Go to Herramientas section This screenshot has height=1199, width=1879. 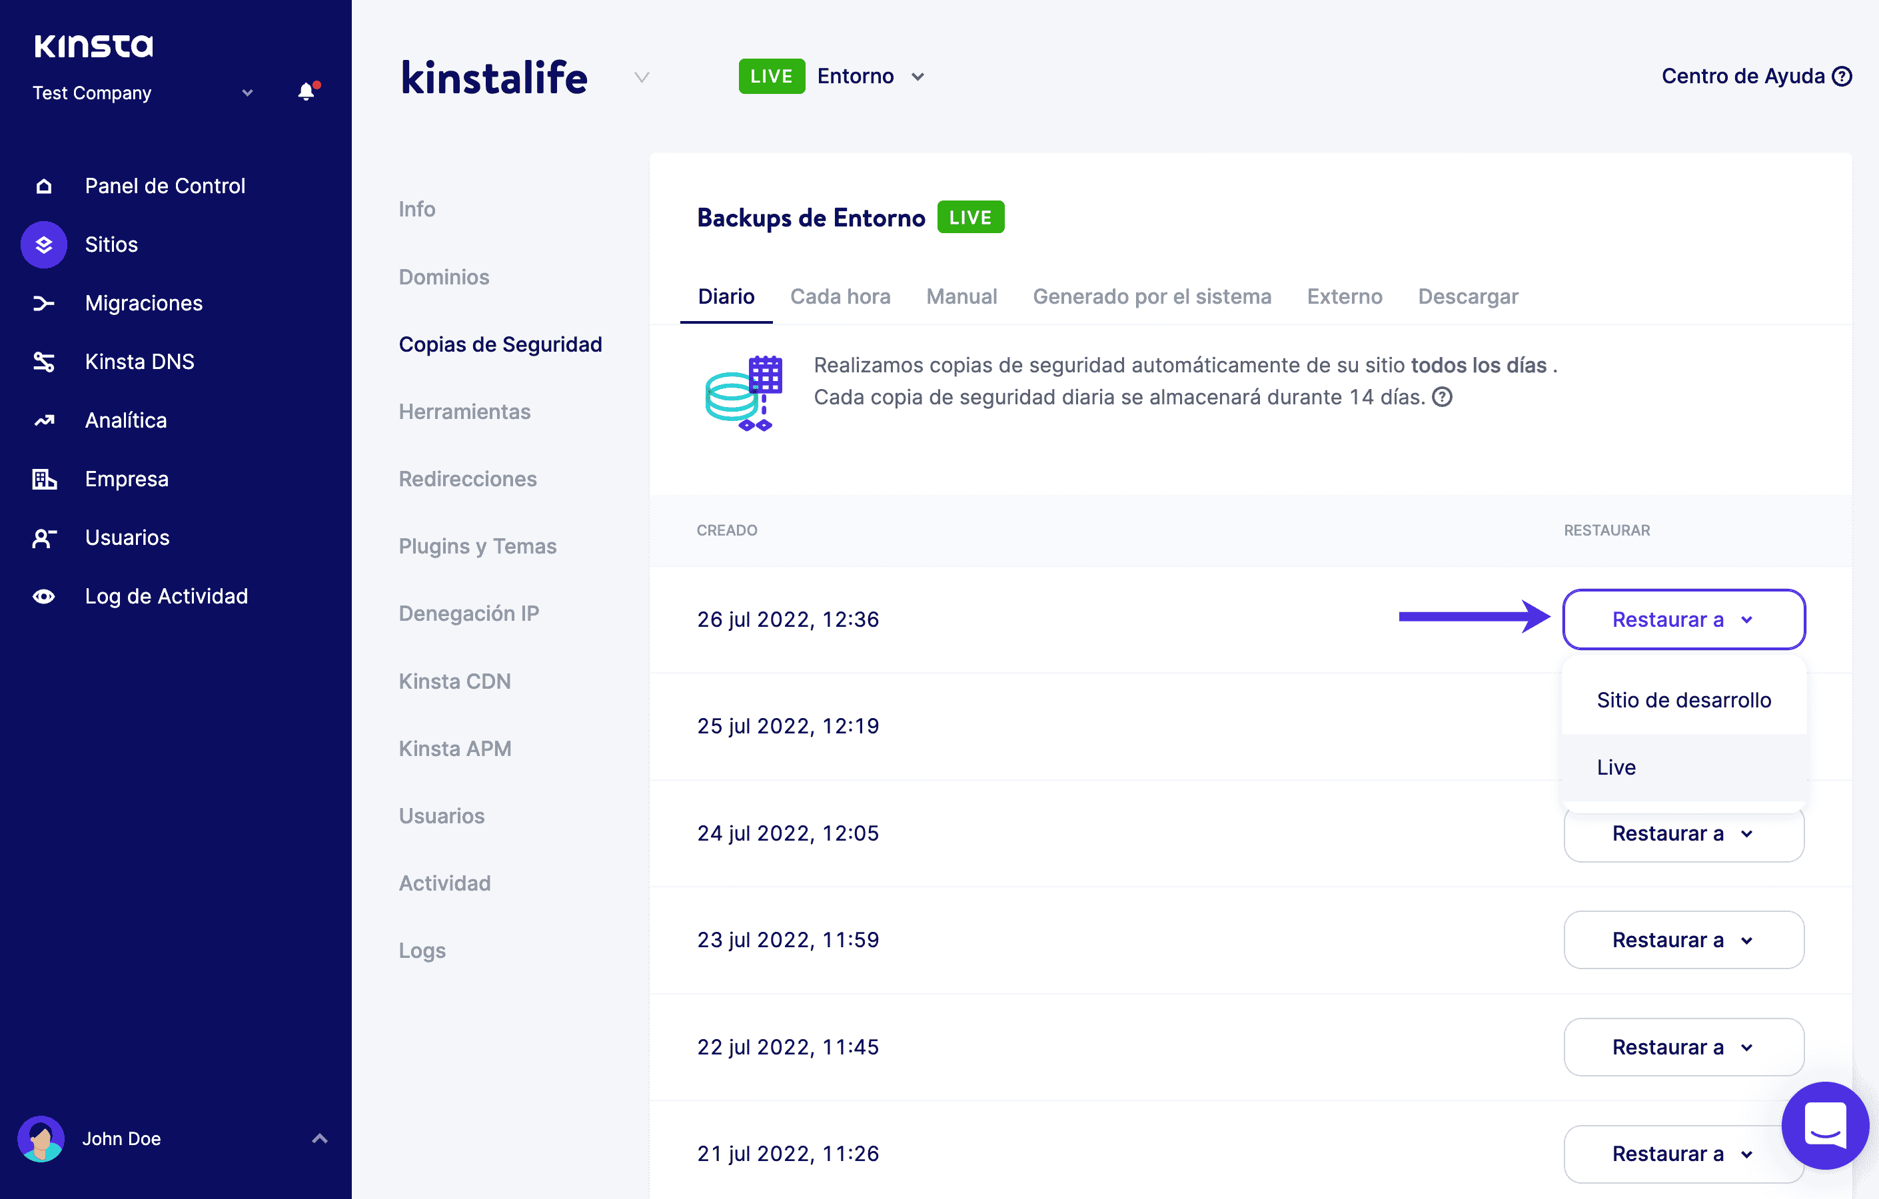[464, 411]
